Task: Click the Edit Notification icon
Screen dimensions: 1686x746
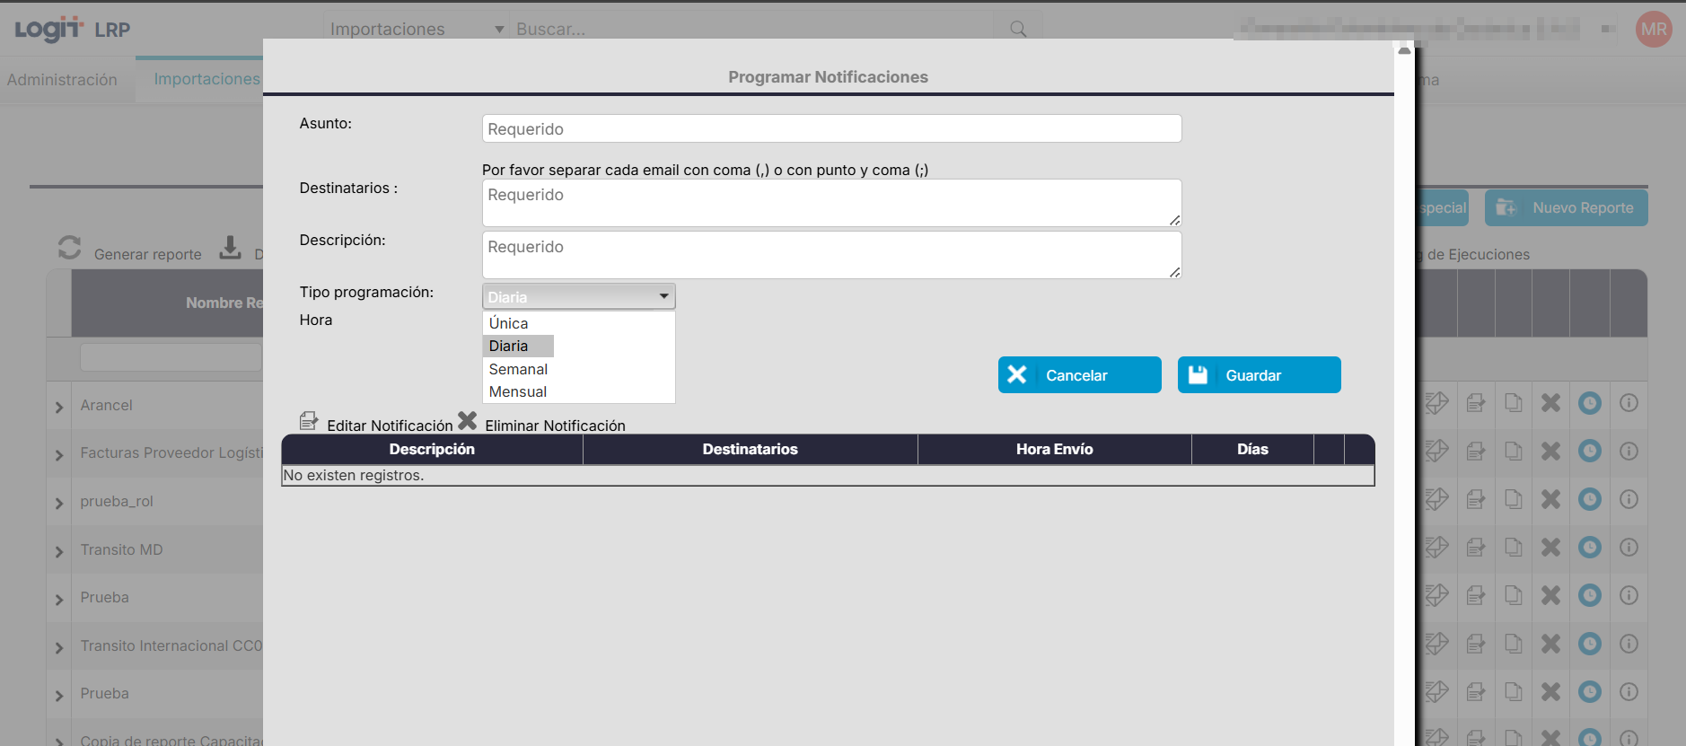Action: point(308,421)
